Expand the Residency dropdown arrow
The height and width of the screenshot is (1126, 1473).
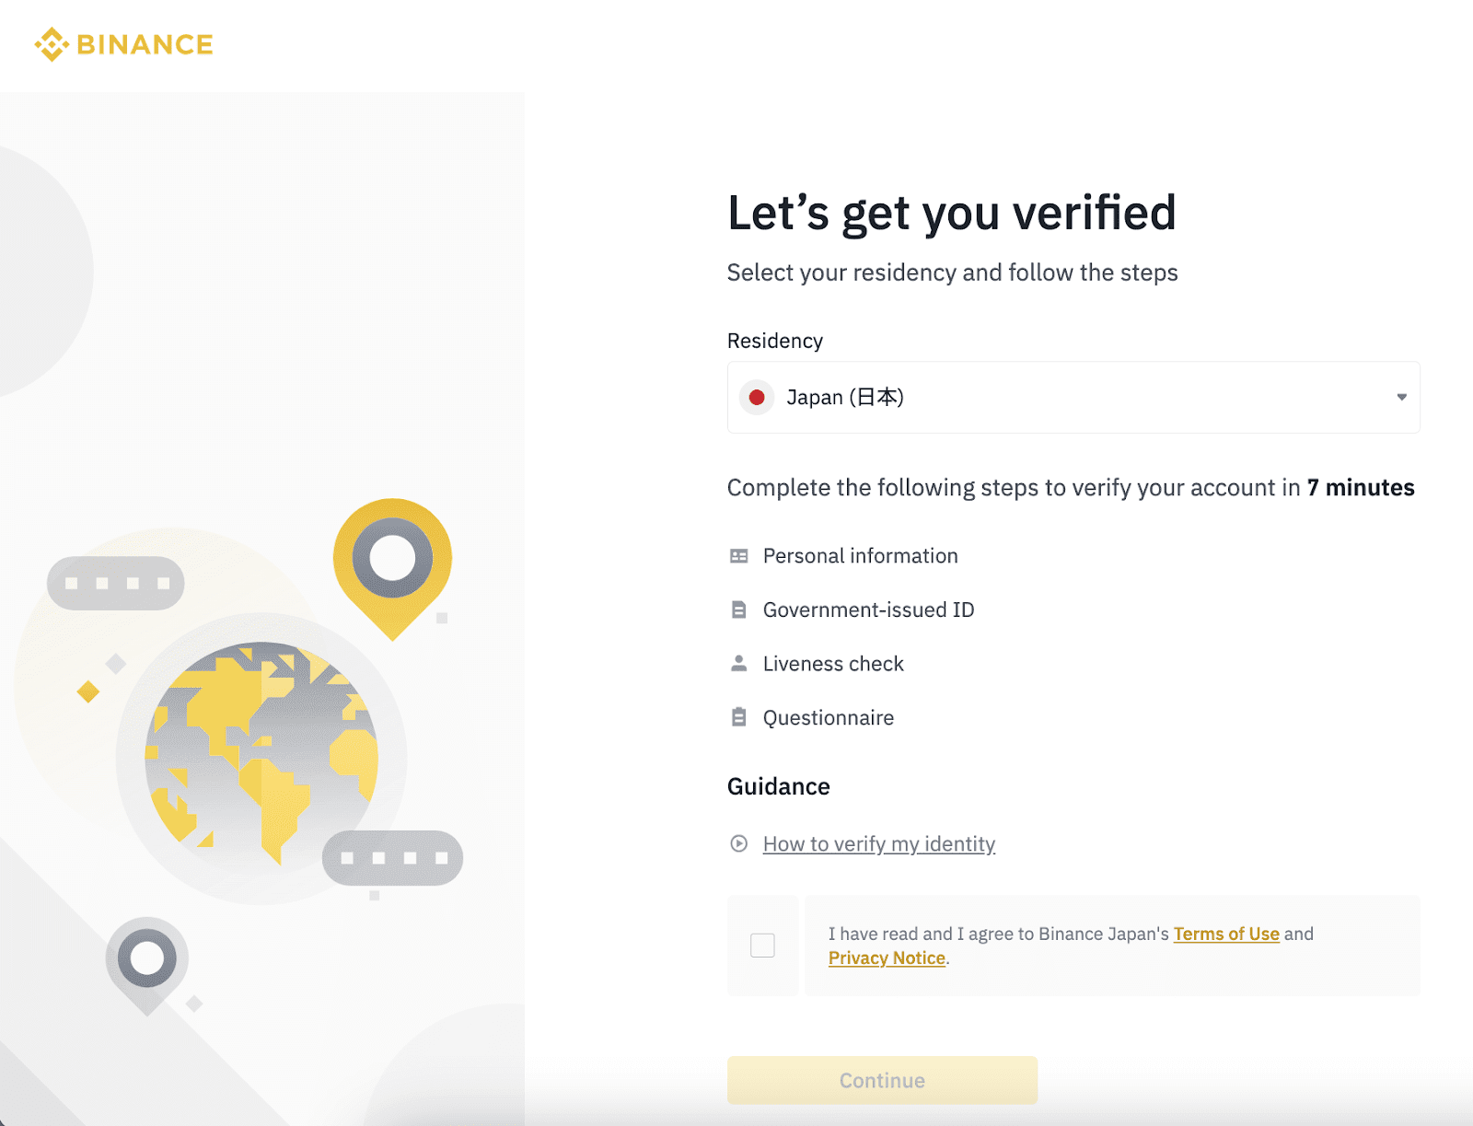pyautogui.click(x=1401, y=398)
